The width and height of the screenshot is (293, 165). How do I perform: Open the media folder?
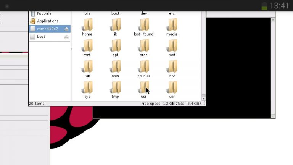click(172, 27)
